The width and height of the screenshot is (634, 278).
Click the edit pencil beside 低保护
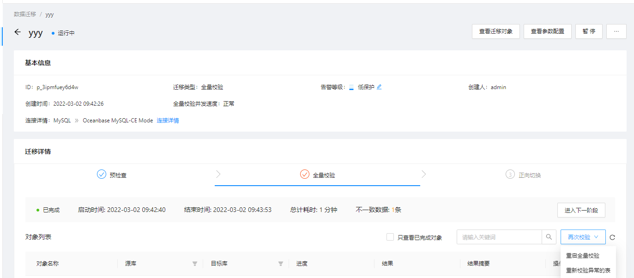pos(379,87)
